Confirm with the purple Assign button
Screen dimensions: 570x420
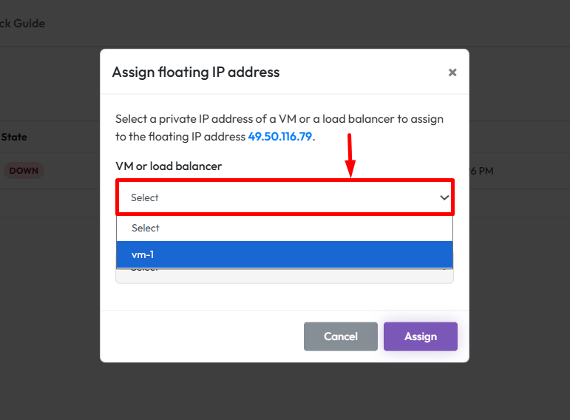click(x=420, y=336)
